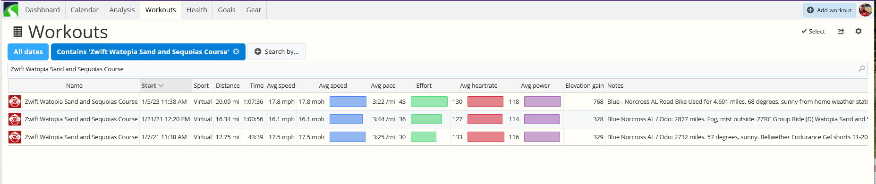Screen dimensions: 876x184
Task: Click the Zwift icon for 1/5/23 workout
Action: click(x=15, y=101)
